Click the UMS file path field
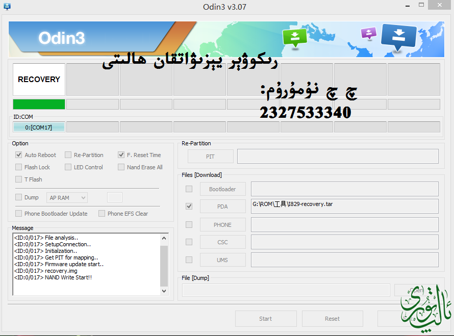454x336 pixels. point(344,260)
